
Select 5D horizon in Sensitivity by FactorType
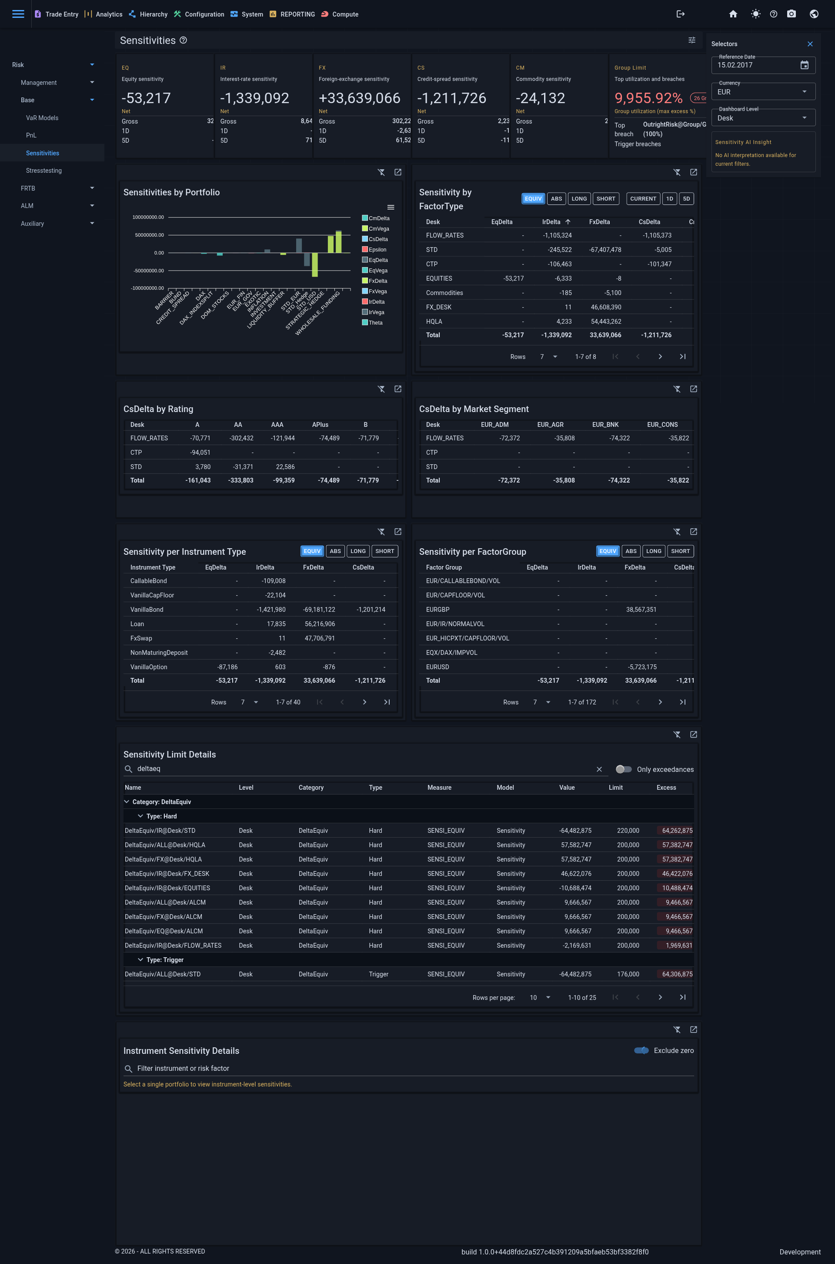coord(686,199)
